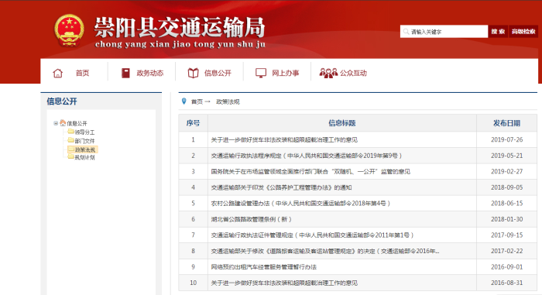Image resolution: width=542 pixels, height=295 pixels.
Task: Open the 政务动态 navigation menu
Action: (x=150, y=73)
